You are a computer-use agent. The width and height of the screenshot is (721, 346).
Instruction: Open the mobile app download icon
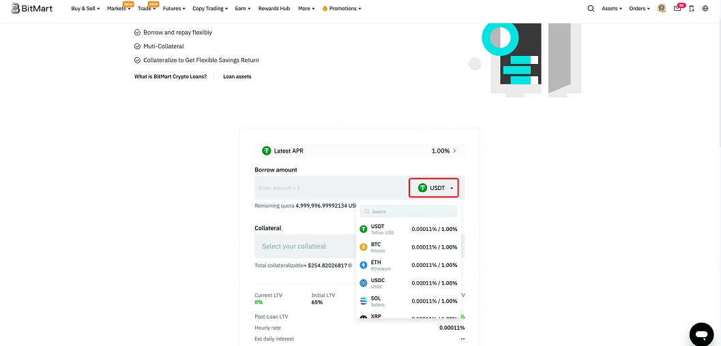[692, 8]
